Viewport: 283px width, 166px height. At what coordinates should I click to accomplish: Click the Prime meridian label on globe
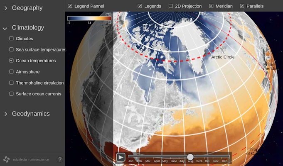point(270,66)
